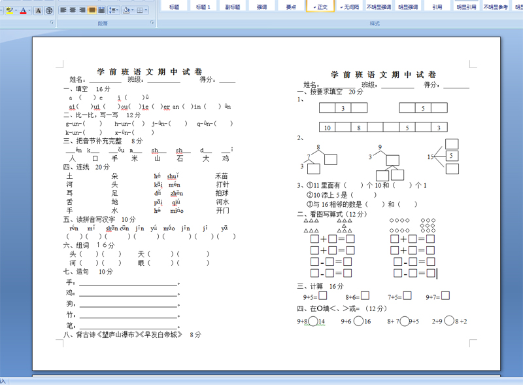Click the number-sequence cell containing 10

click(328, 127)
